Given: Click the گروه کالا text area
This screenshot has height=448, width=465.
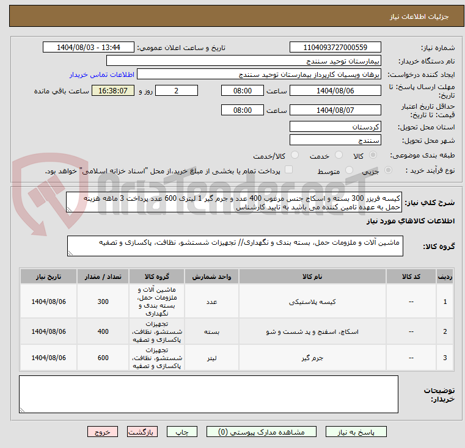Looking at the screenshot, I should (x=235, y=246).
